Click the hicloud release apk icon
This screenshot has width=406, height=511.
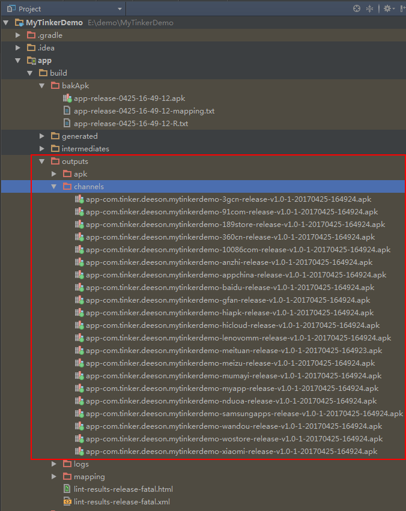click(x=79, y=325)
